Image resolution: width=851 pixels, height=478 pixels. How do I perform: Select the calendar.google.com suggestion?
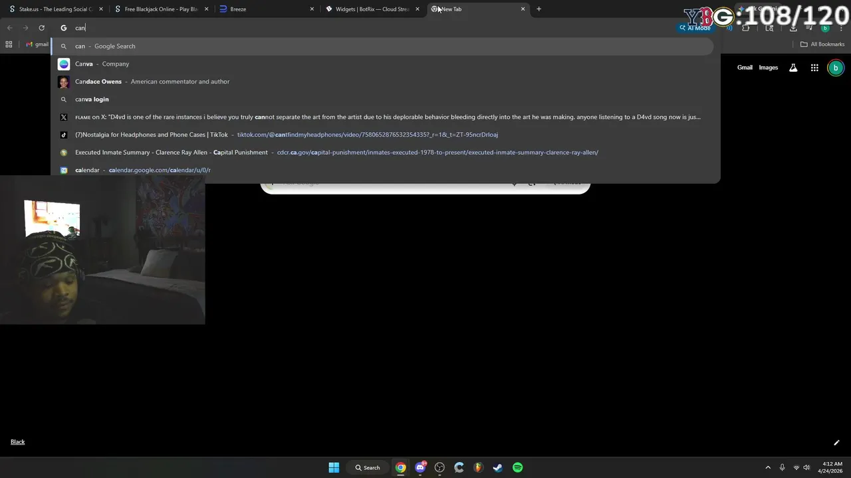(383, 170)
